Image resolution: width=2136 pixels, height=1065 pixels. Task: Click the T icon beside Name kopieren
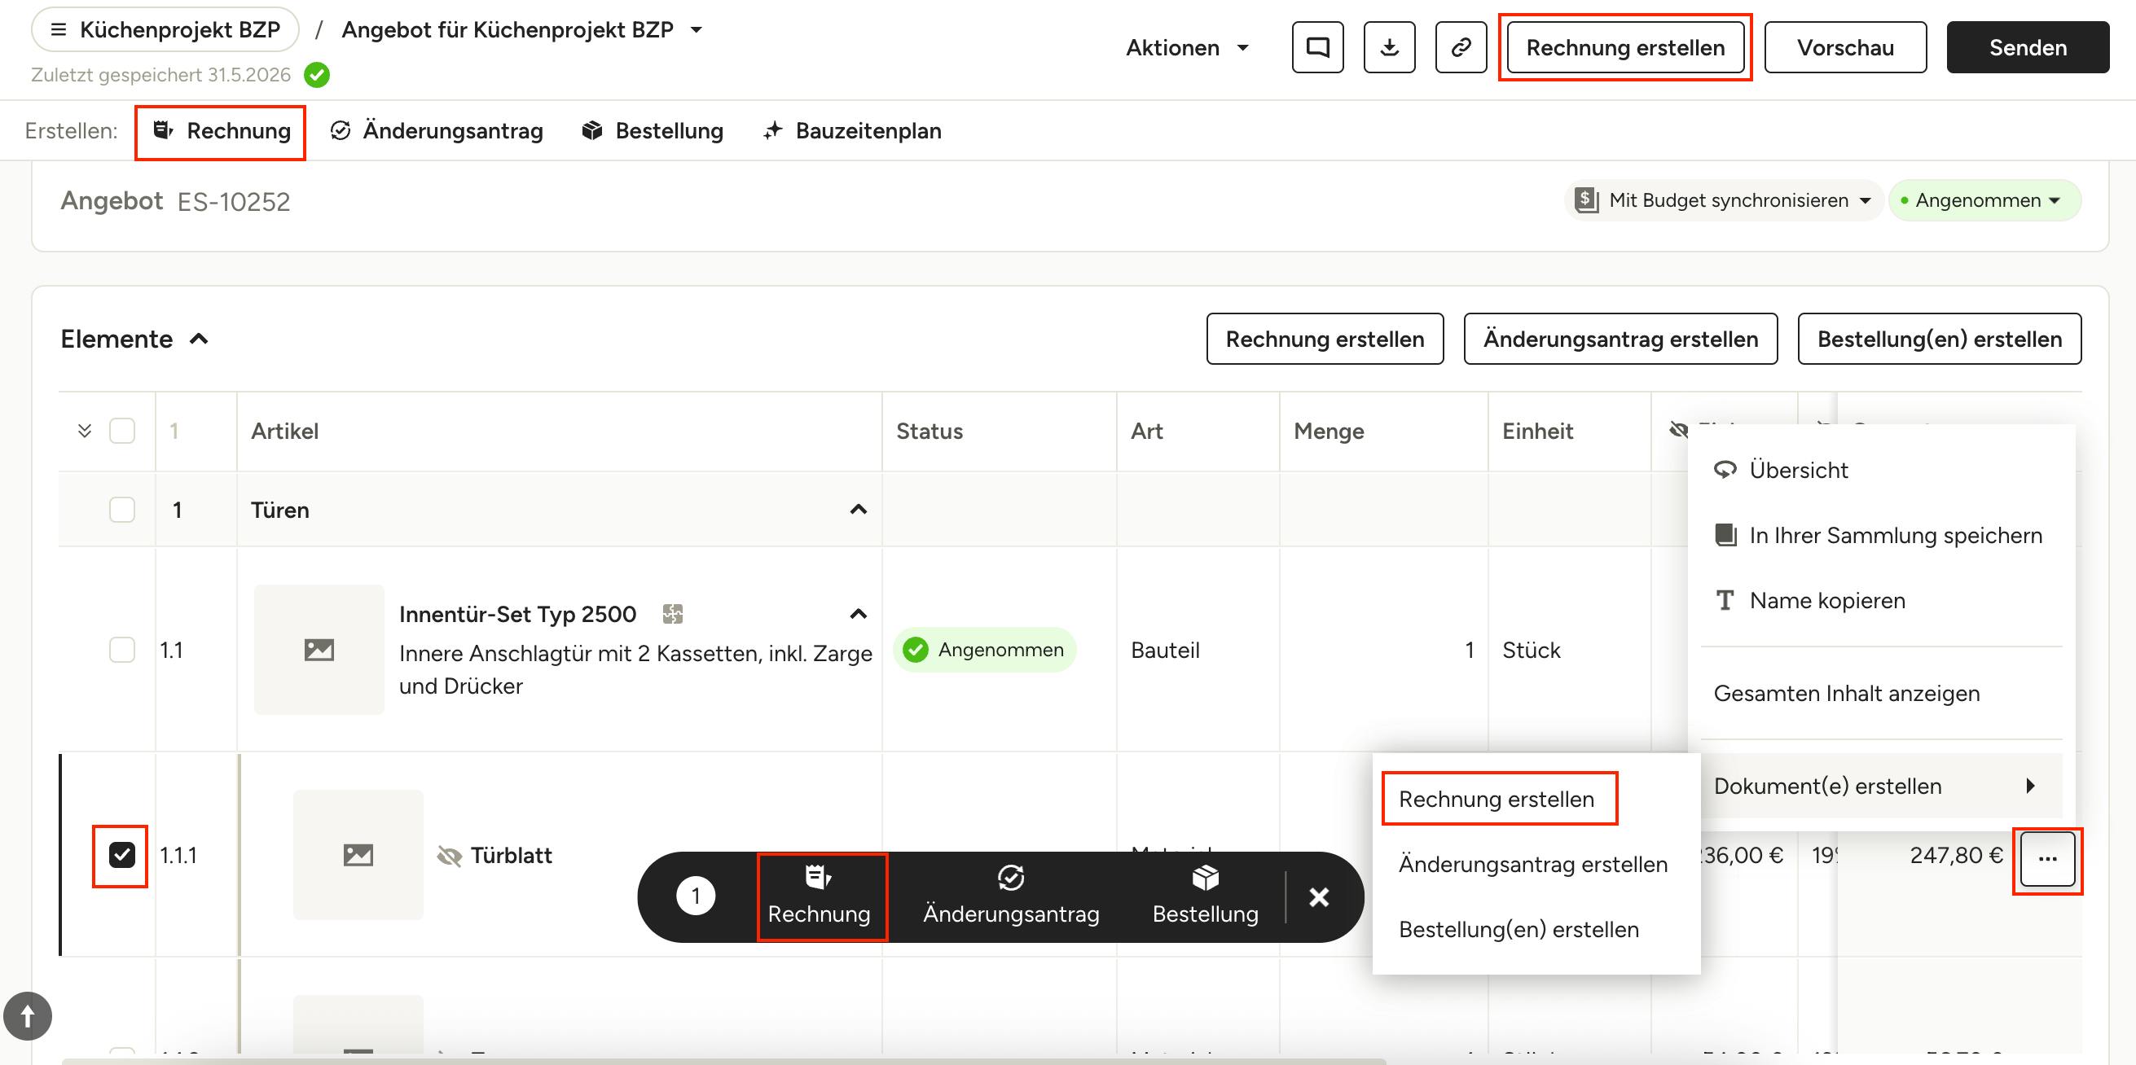click(x=1725, y=600)
